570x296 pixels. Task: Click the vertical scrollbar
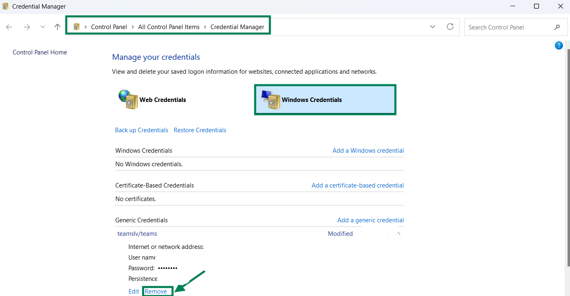tap(568, 158)
